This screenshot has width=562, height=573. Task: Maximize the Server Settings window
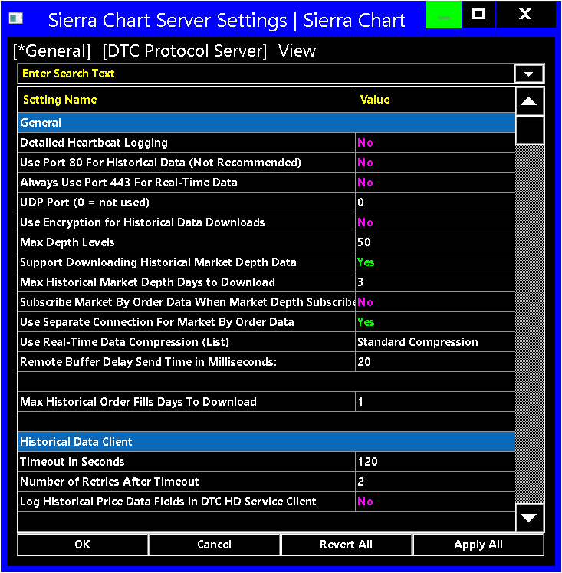click(478, 15)
